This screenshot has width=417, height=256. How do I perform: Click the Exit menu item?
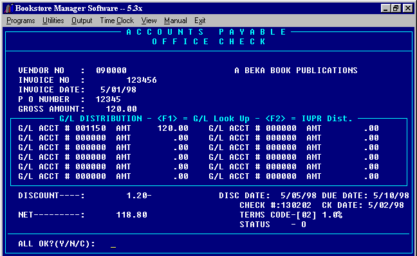pos(199,21)
